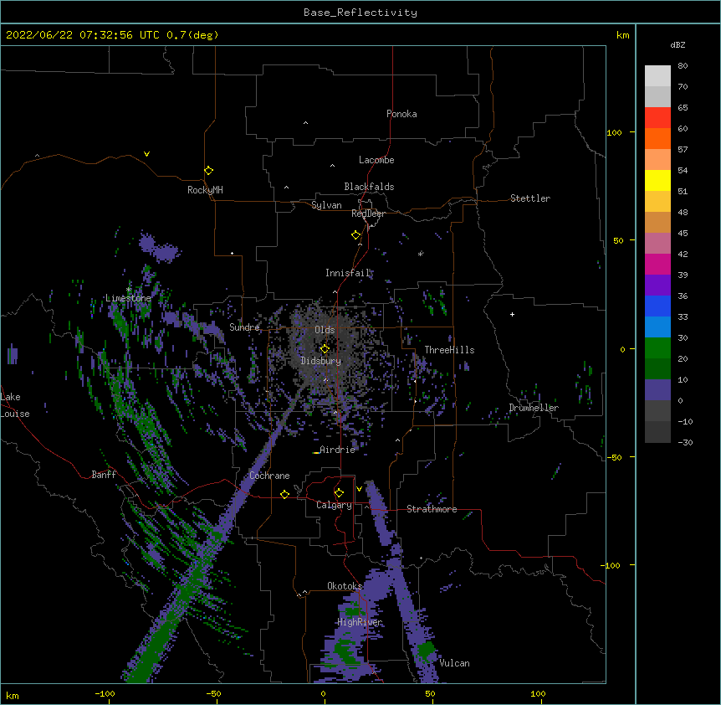Click the Sundre label
Screen dimensions: 721x705
tap(244, 327)
